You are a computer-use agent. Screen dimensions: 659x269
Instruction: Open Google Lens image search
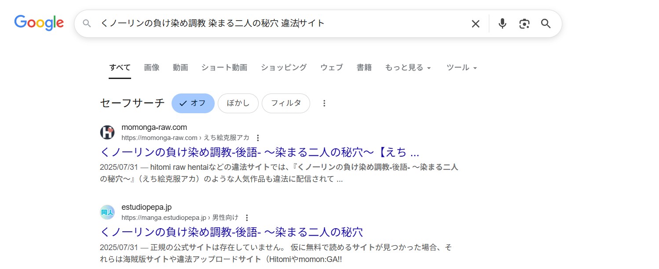(524, 24)
